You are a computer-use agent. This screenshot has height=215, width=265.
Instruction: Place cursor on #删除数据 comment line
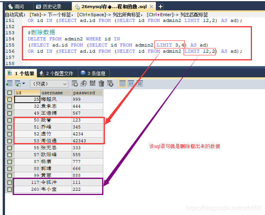pos(41,32)
